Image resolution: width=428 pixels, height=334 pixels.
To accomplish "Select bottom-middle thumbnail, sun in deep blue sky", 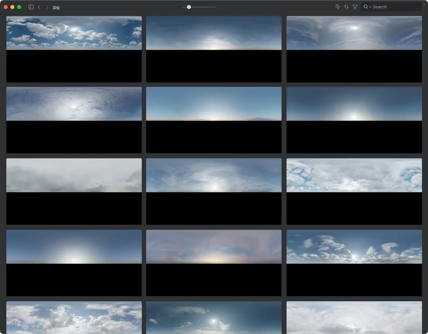I will (214, 318).
